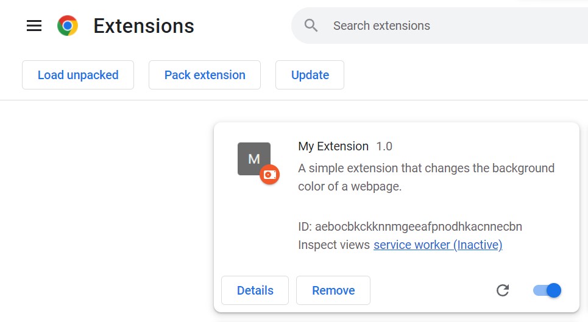Focus the Search extensions field
This screenshot has height=322, width=588.
pyautogui.click(x=439, y=26)
